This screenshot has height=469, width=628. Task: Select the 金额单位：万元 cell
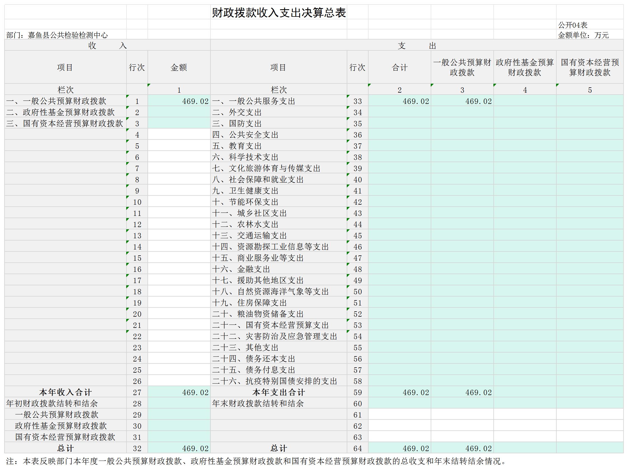pos(583,35)
